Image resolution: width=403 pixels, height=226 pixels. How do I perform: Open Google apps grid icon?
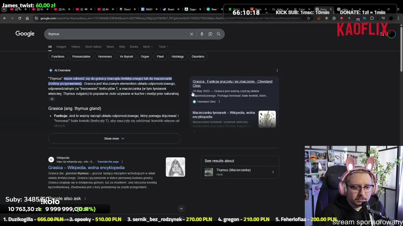(x=382, y=34)
